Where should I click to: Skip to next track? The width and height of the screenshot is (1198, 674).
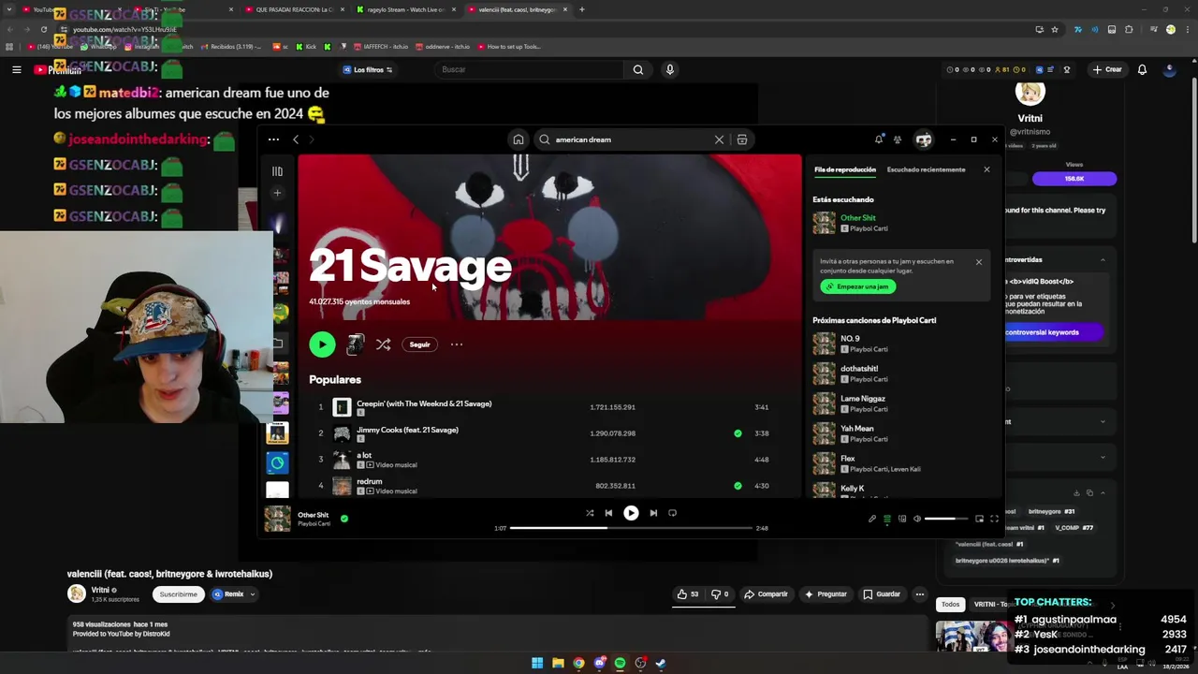coord(653,513)
